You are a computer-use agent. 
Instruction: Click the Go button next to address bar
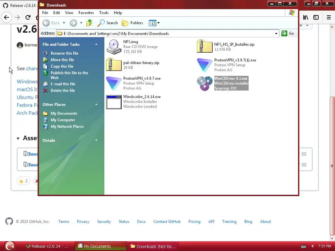288,33
